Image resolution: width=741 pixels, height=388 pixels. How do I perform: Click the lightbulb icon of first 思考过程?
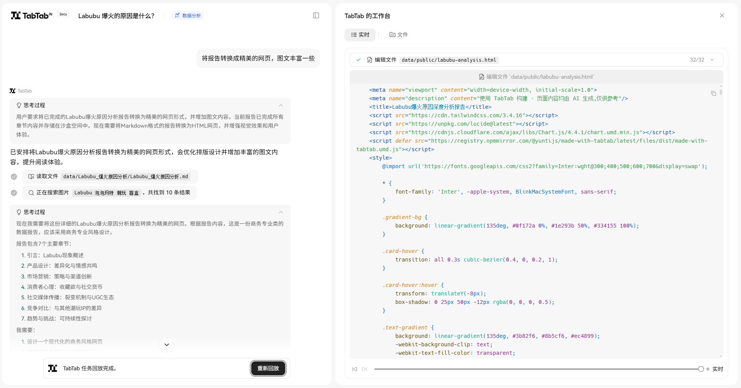point(19,105)
